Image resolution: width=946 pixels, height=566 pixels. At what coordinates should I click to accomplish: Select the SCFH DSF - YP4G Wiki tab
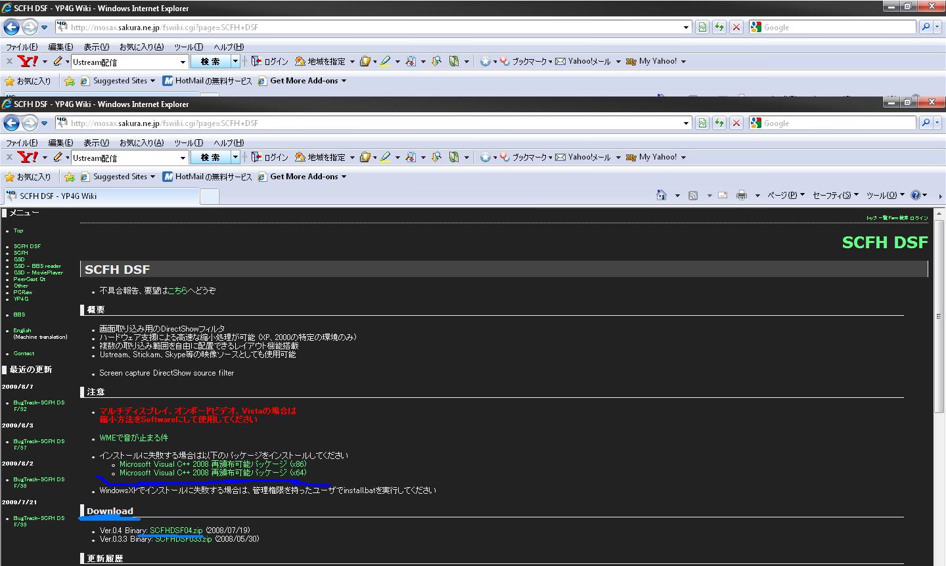coord(101,196)
